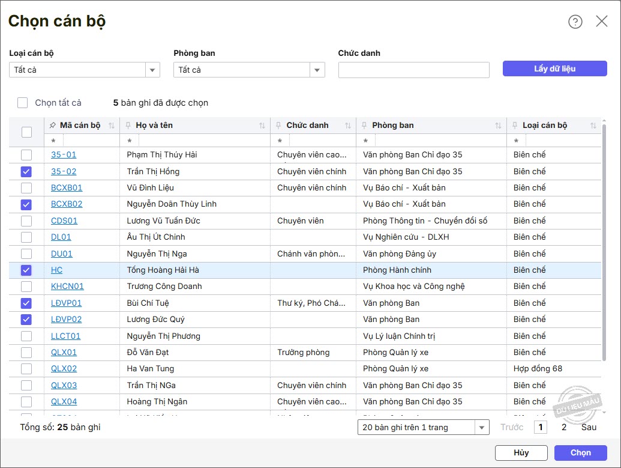
Task: Click the Chức danh text input field
Action: (413, 70)
